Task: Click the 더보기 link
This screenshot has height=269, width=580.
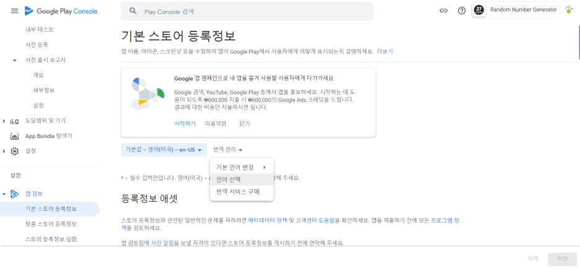Action: [385, 51]
